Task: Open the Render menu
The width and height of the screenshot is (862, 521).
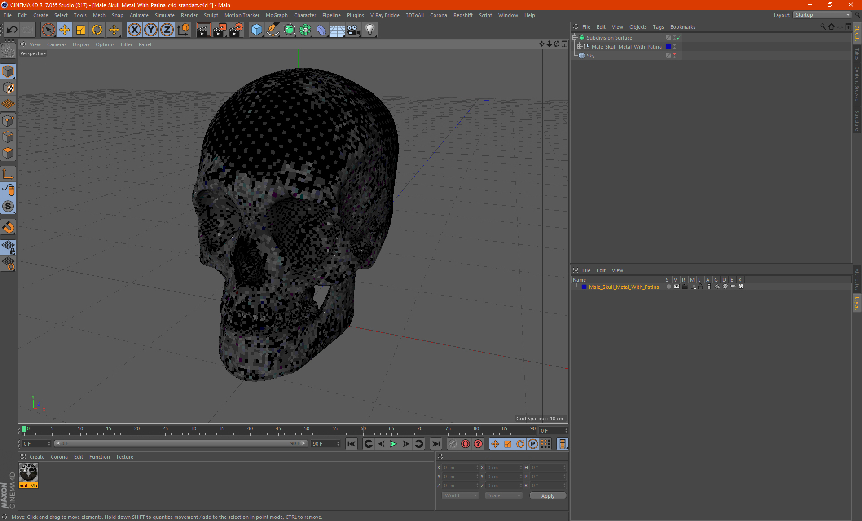Action: pyautogui.click(x=189, y=15)
